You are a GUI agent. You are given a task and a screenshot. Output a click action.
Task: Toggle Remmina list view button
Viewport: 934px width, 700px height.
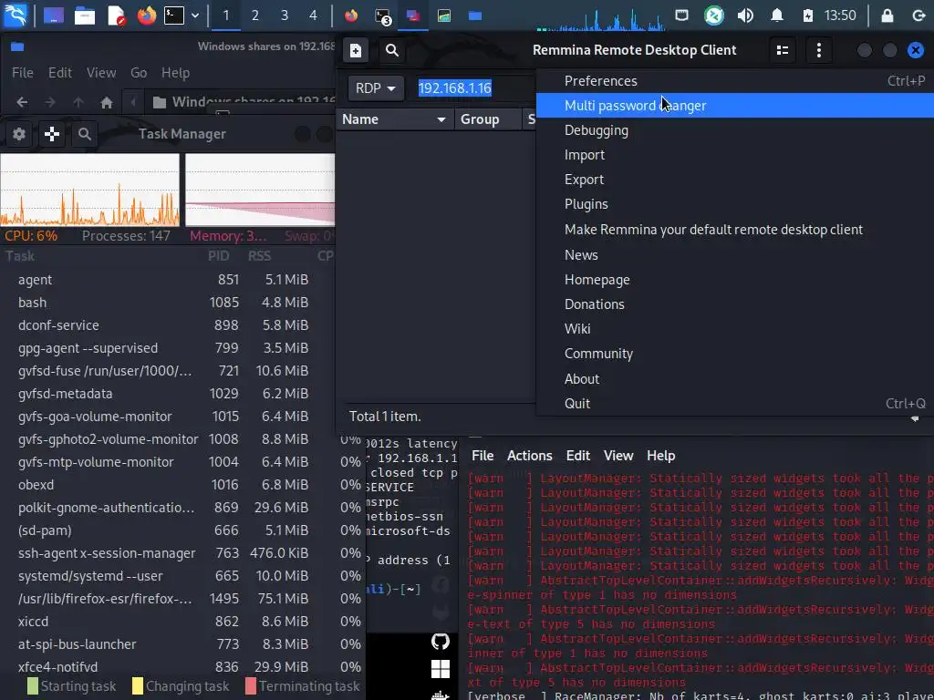point(782,51)
